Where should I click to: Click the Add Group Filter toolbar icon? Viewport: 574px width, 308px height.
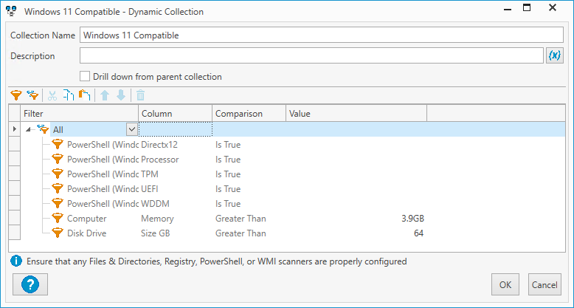(x=33, y=96)
